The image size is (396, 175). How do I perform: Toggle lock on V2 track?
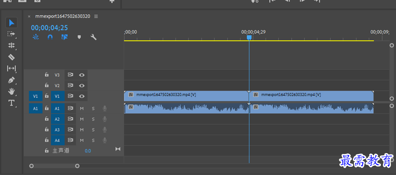point(47,85)
